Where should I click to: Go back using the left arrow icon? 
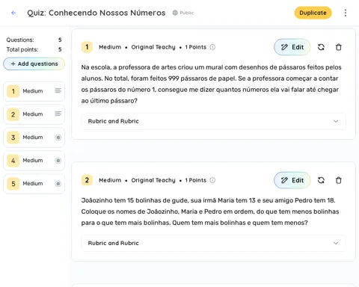(x=13, y=13)
